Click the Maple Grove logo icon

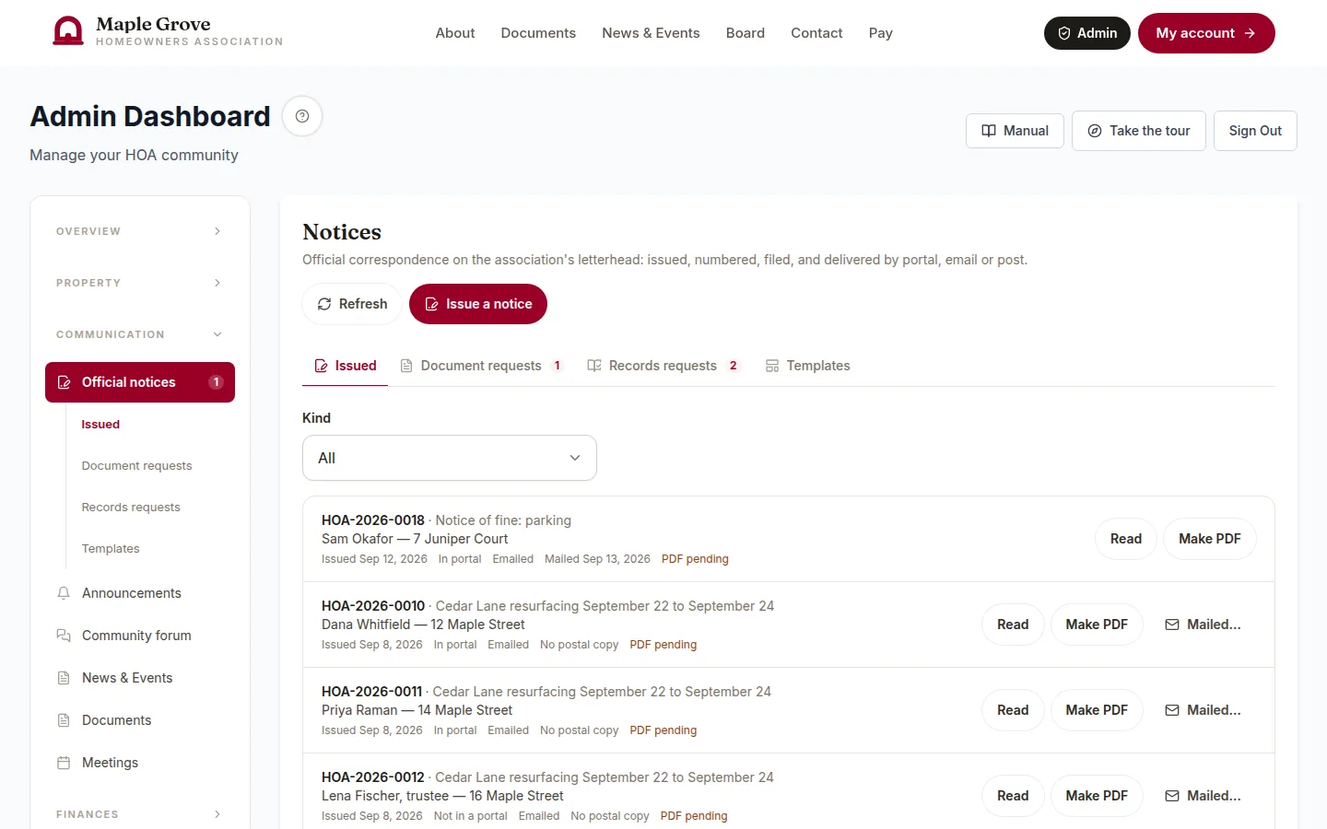(x=68, y=31)
